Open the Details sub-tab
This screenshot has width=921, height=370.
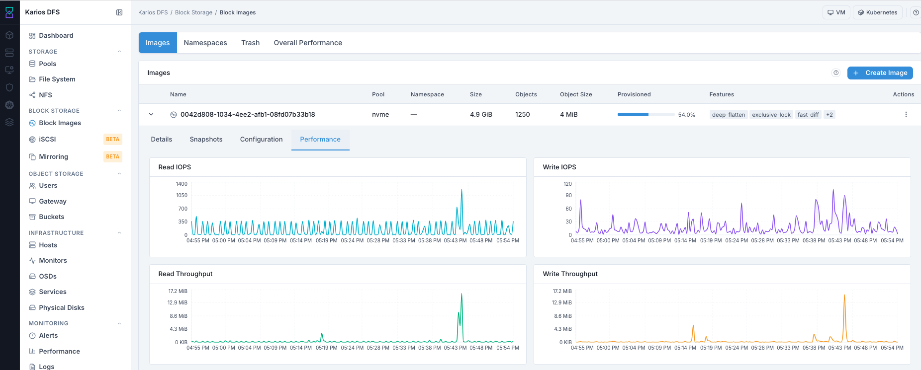pos(162,140)
